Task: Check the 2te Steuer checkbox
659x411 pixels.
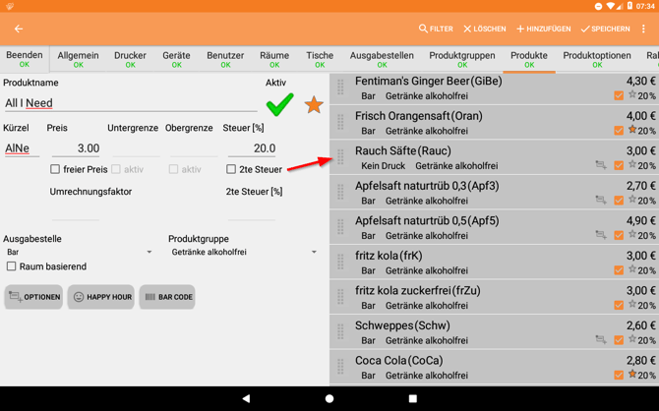Action: click(231, 169)
